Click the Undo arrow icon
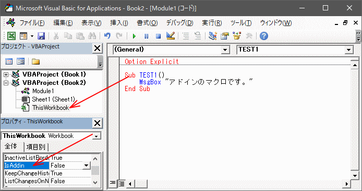 pyautogui.click(x=107, y=36)
